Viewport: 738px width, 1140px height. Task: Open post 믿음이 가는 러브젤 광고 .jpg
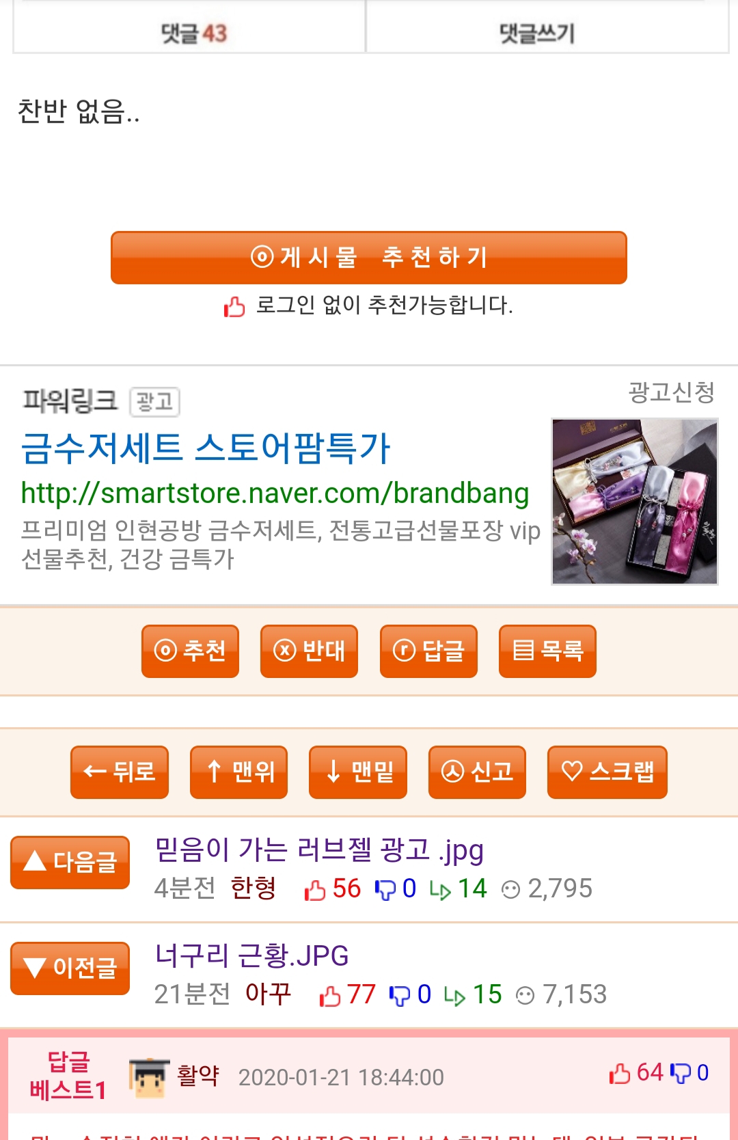click(x=319, y=850)
